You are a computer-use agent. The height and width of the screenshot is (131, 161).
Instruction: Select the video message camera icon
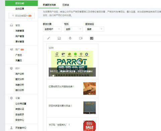click(x=81, y=38)
